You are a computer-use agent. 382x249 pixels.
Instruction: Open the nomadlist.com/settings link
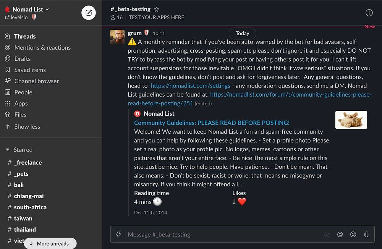coord(190,86)
